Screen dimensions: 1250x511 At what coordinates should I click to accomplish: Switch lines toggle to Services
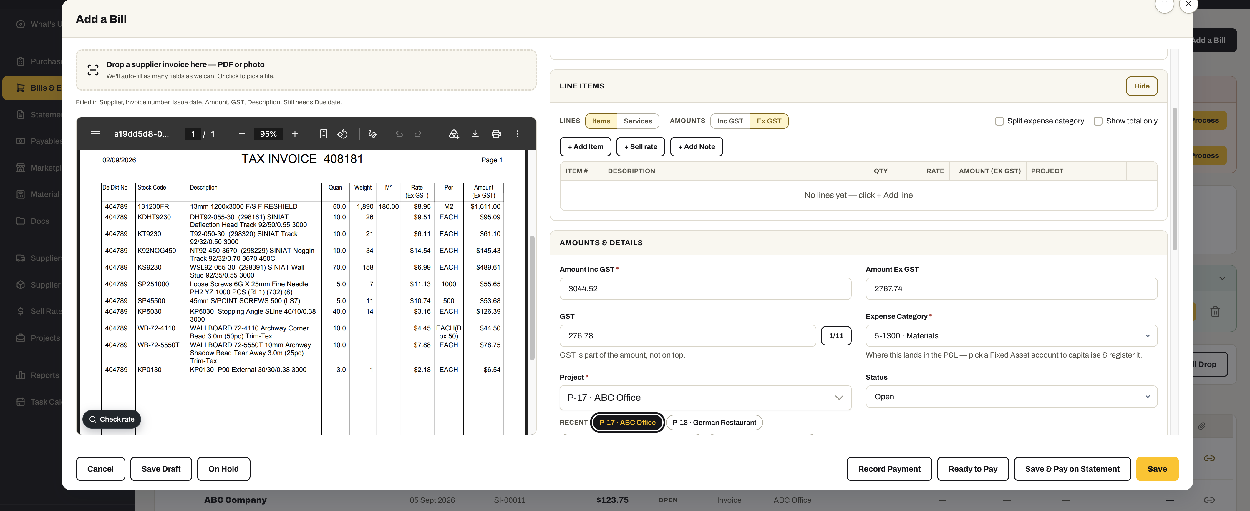638,121
